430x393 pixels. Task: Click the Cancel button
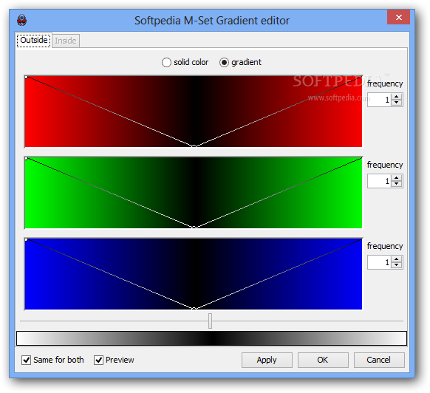(379, 360)
